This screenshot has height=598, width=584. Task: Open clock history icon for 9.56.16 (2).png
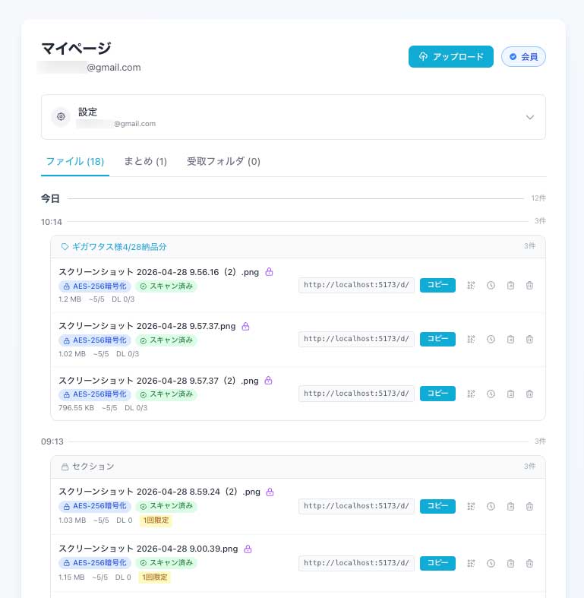point(491,285)
